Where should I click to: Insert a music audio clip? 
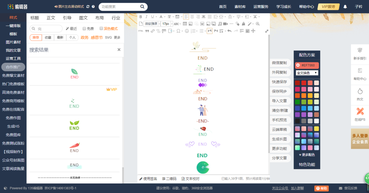[220, 24]
